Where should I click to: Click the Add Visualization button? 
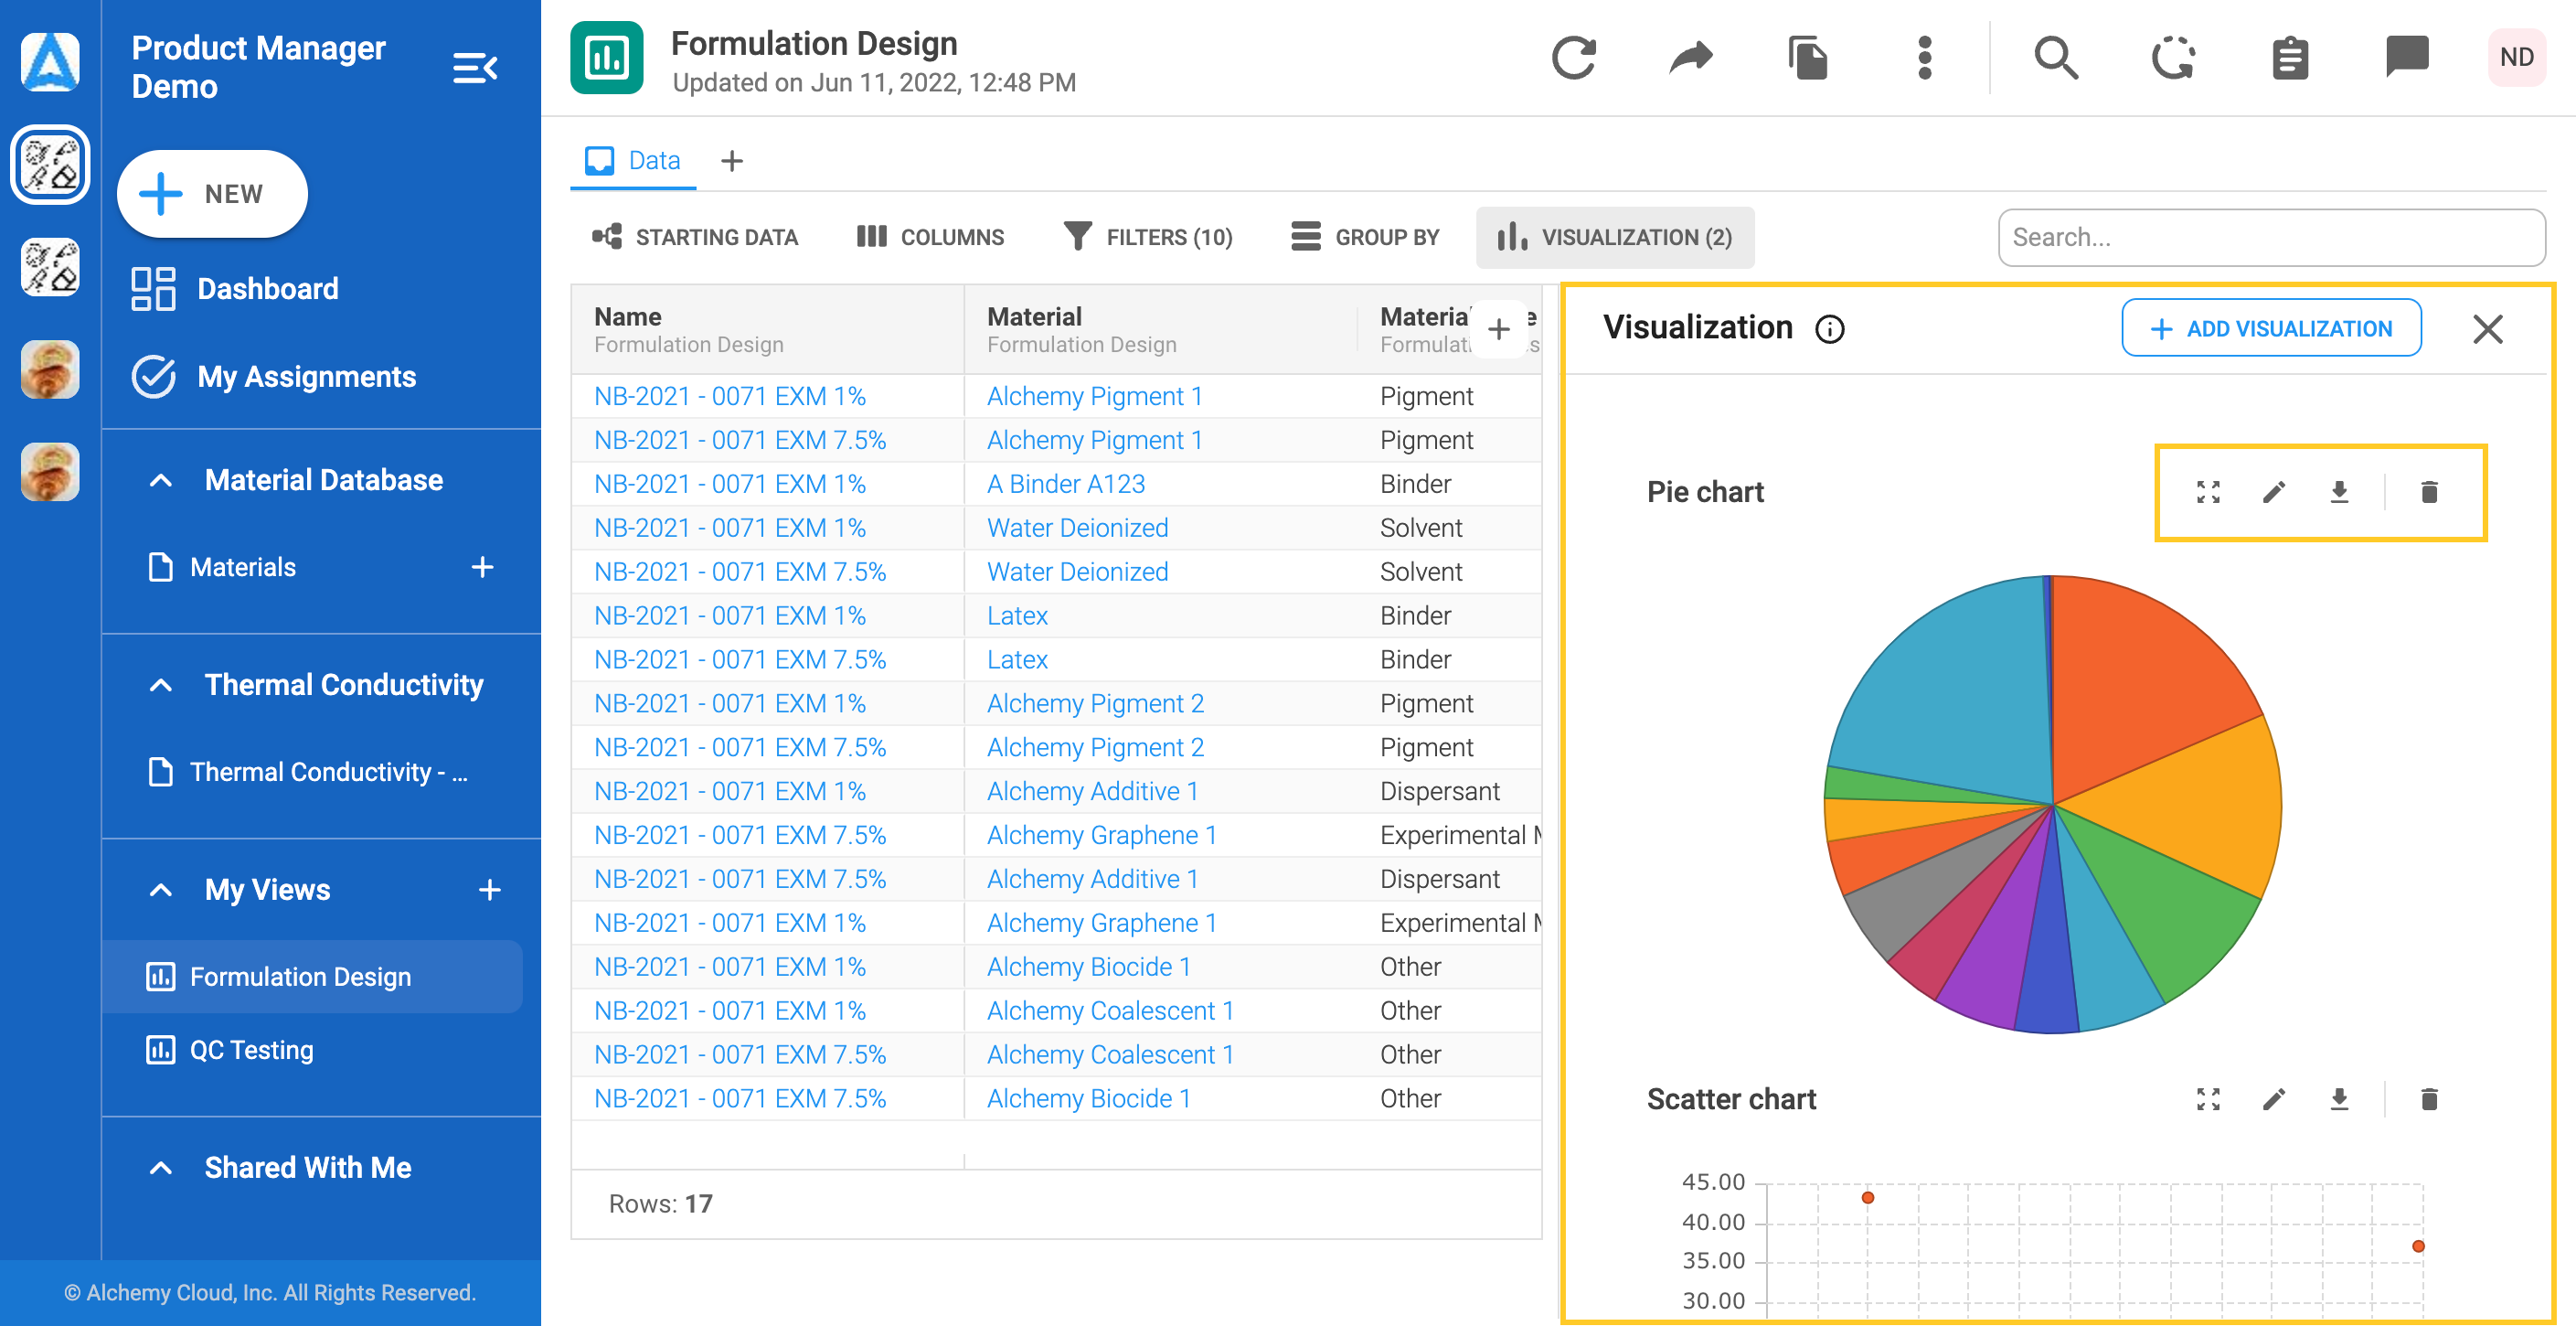pyautogui.click(x=2271, y=328)
